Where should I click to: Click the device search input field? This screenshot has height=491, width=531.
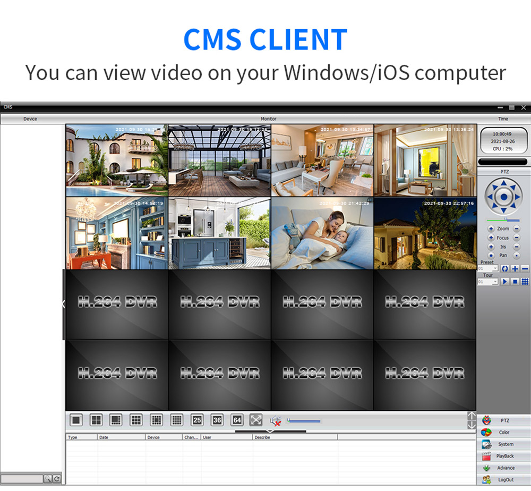pos(22,479)
